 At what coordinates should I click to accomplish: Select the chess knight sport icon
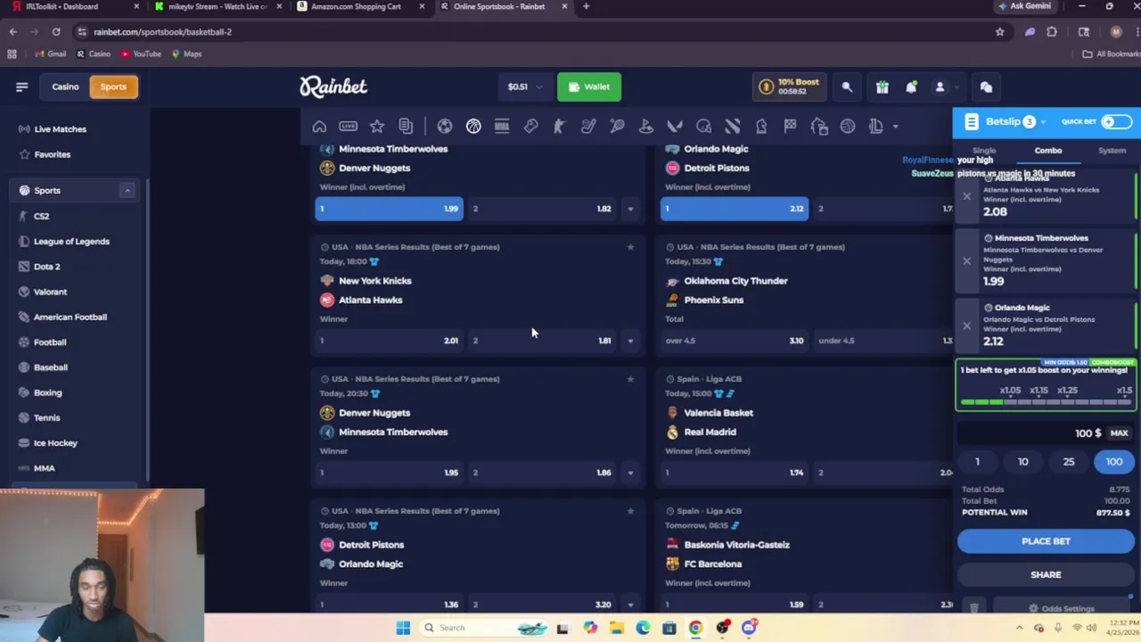point(761,127)
